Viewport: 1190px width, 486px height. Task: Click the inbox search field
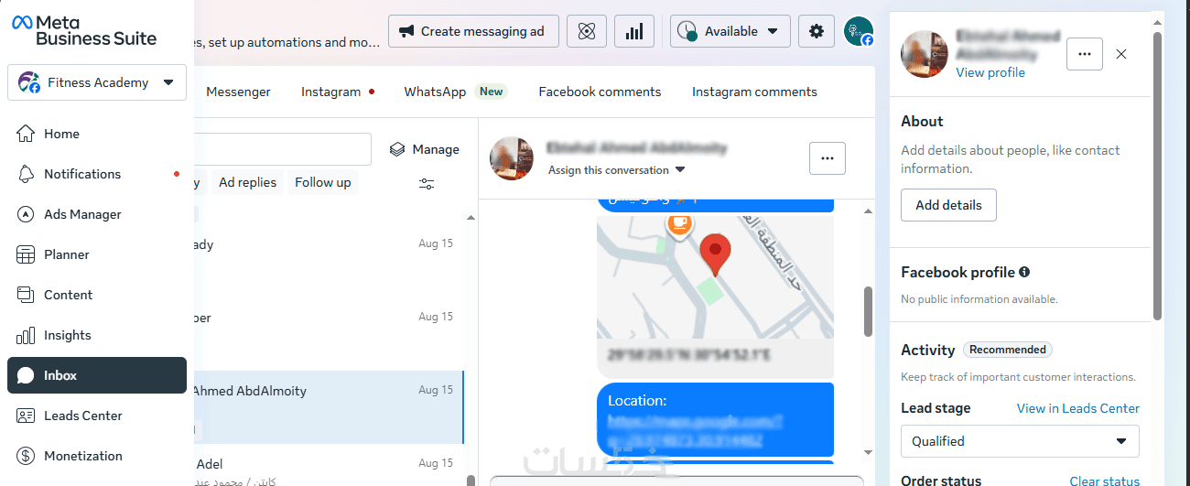coord(282,149)
